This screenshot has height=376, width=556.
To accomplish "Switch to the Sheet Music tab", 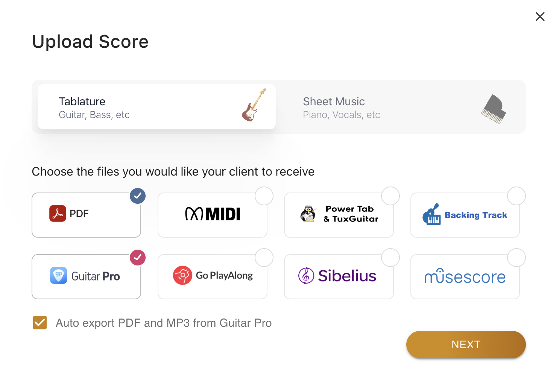I will (x=400, y=107).
